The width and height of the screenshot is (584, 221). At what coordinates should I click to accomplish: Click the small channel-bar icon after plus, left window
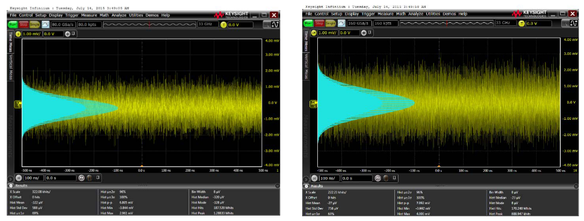click(x=73, y=33)
